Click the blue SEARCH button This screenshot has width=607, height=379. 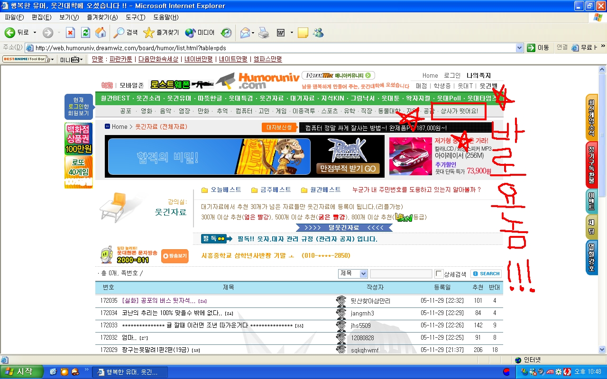point(486,273)
